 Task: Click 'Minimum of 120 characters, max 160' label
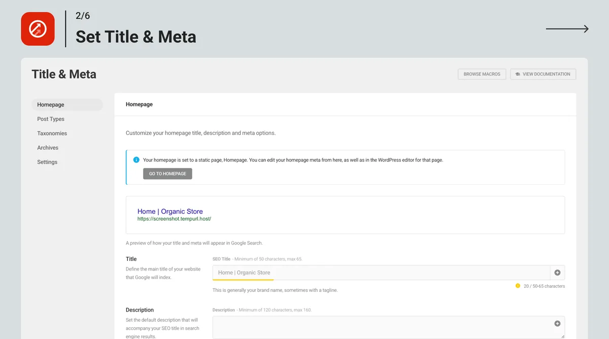(x=275, y=310)
